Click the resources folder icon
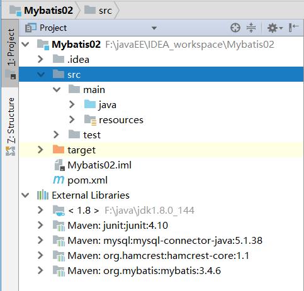The width and height of the screenshot is (304, 291). [x=90, y=120]
